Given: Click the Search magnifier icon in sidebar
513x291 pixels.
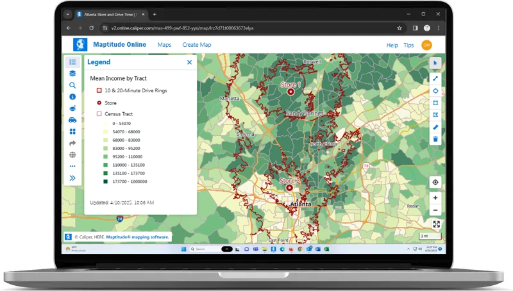Looking at the screenshot, I should [72, 85].
